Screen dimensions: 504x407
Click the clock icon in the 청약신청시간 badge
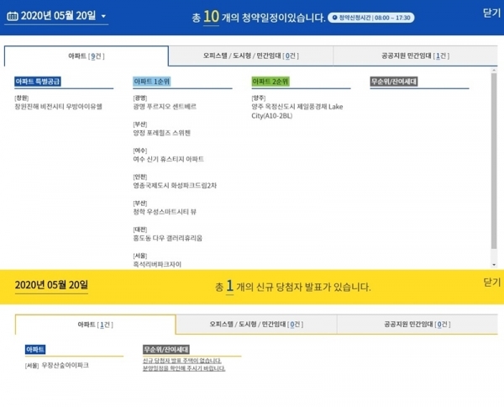[334, 18]
